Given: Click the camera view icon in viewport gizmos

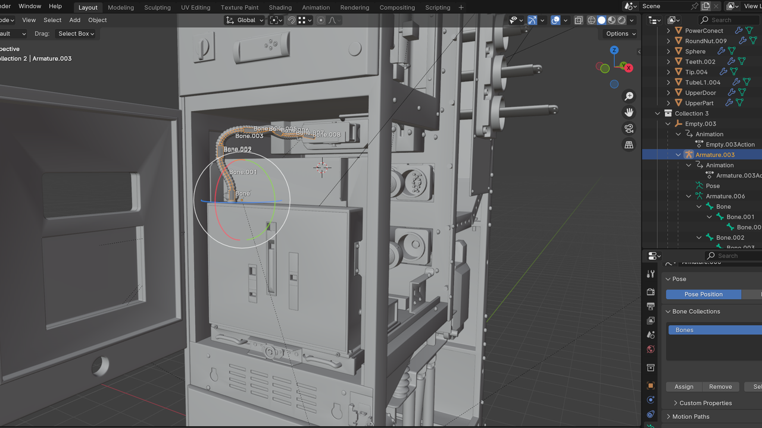Looking at the screenshot, I should (x=628, y=128).
